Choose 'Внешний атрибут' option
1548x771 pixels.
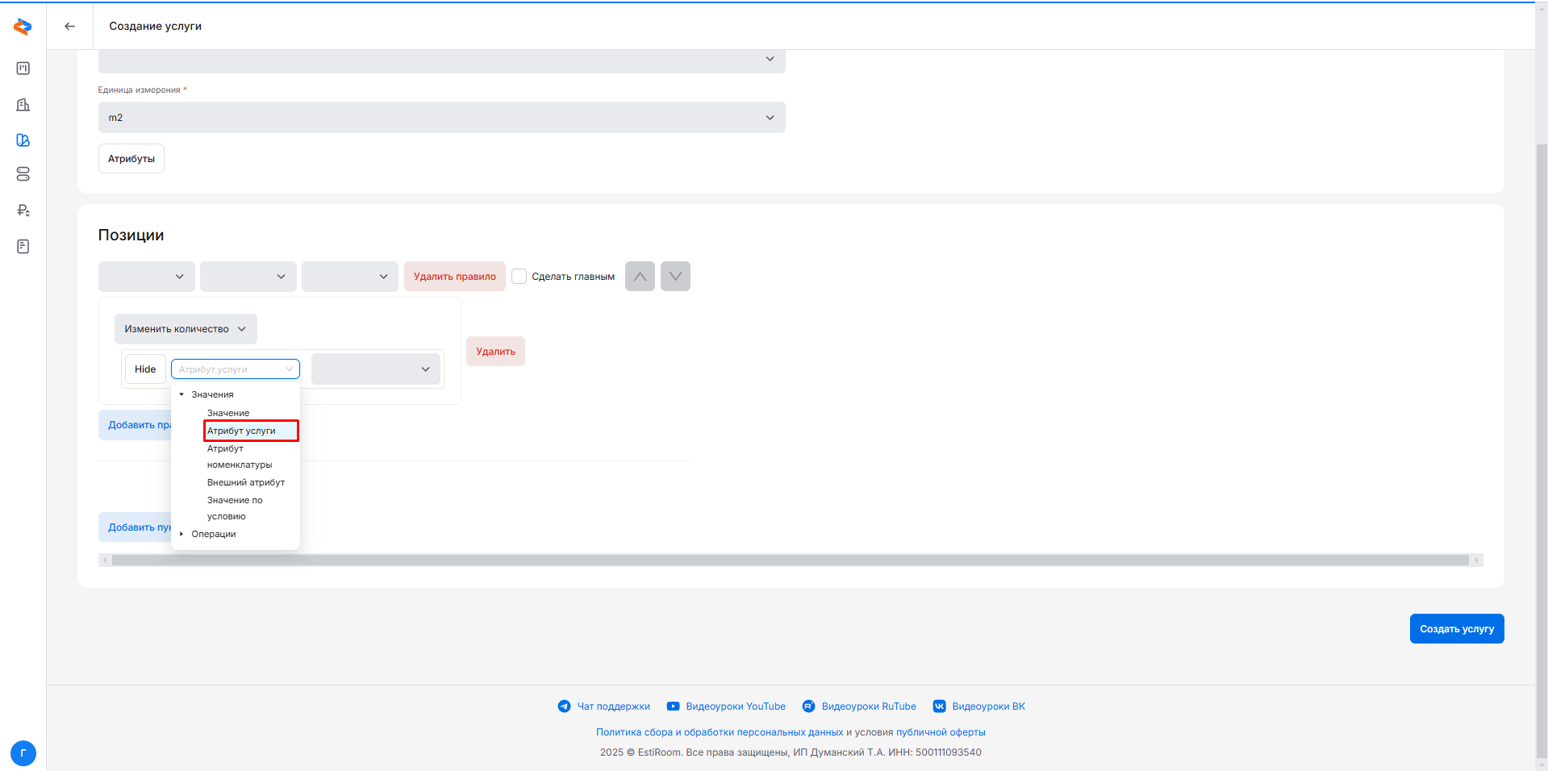click(246, 482)
